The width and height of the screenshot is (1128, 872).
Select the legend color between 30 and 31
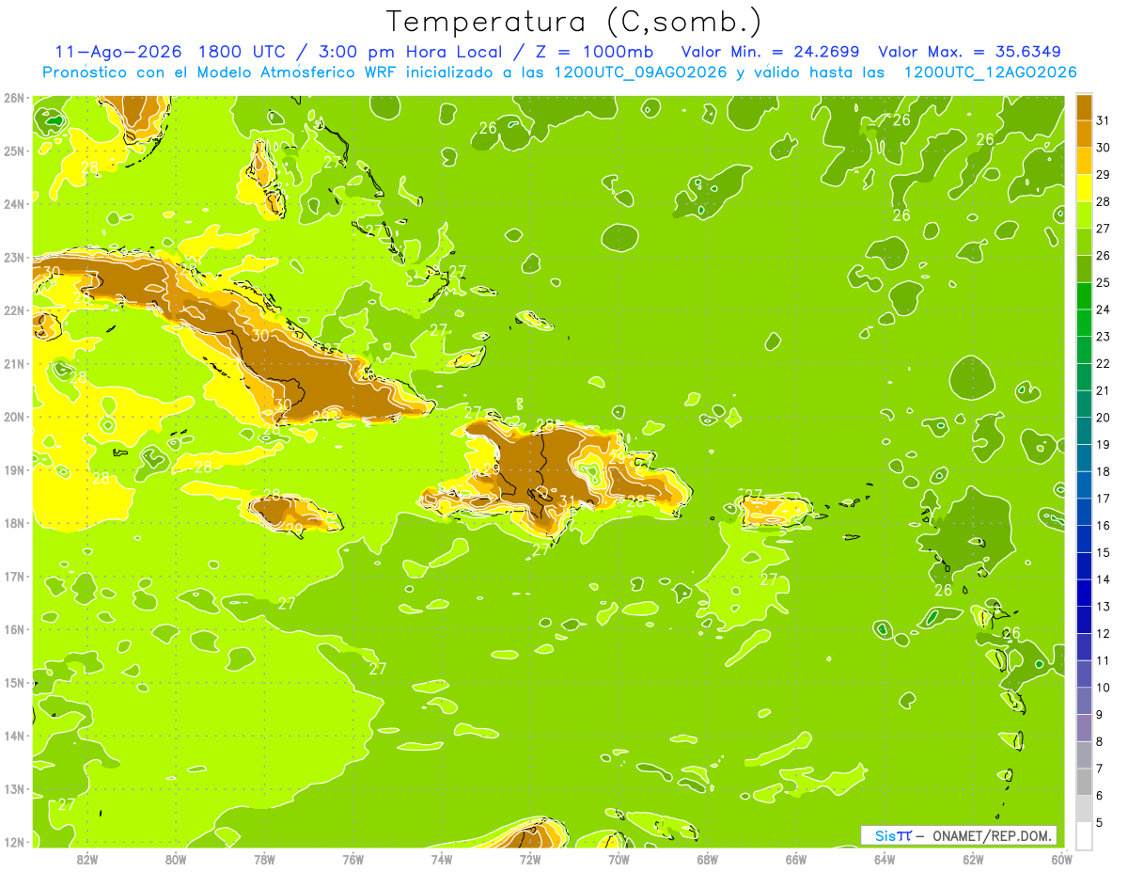tap(1084, 134)
